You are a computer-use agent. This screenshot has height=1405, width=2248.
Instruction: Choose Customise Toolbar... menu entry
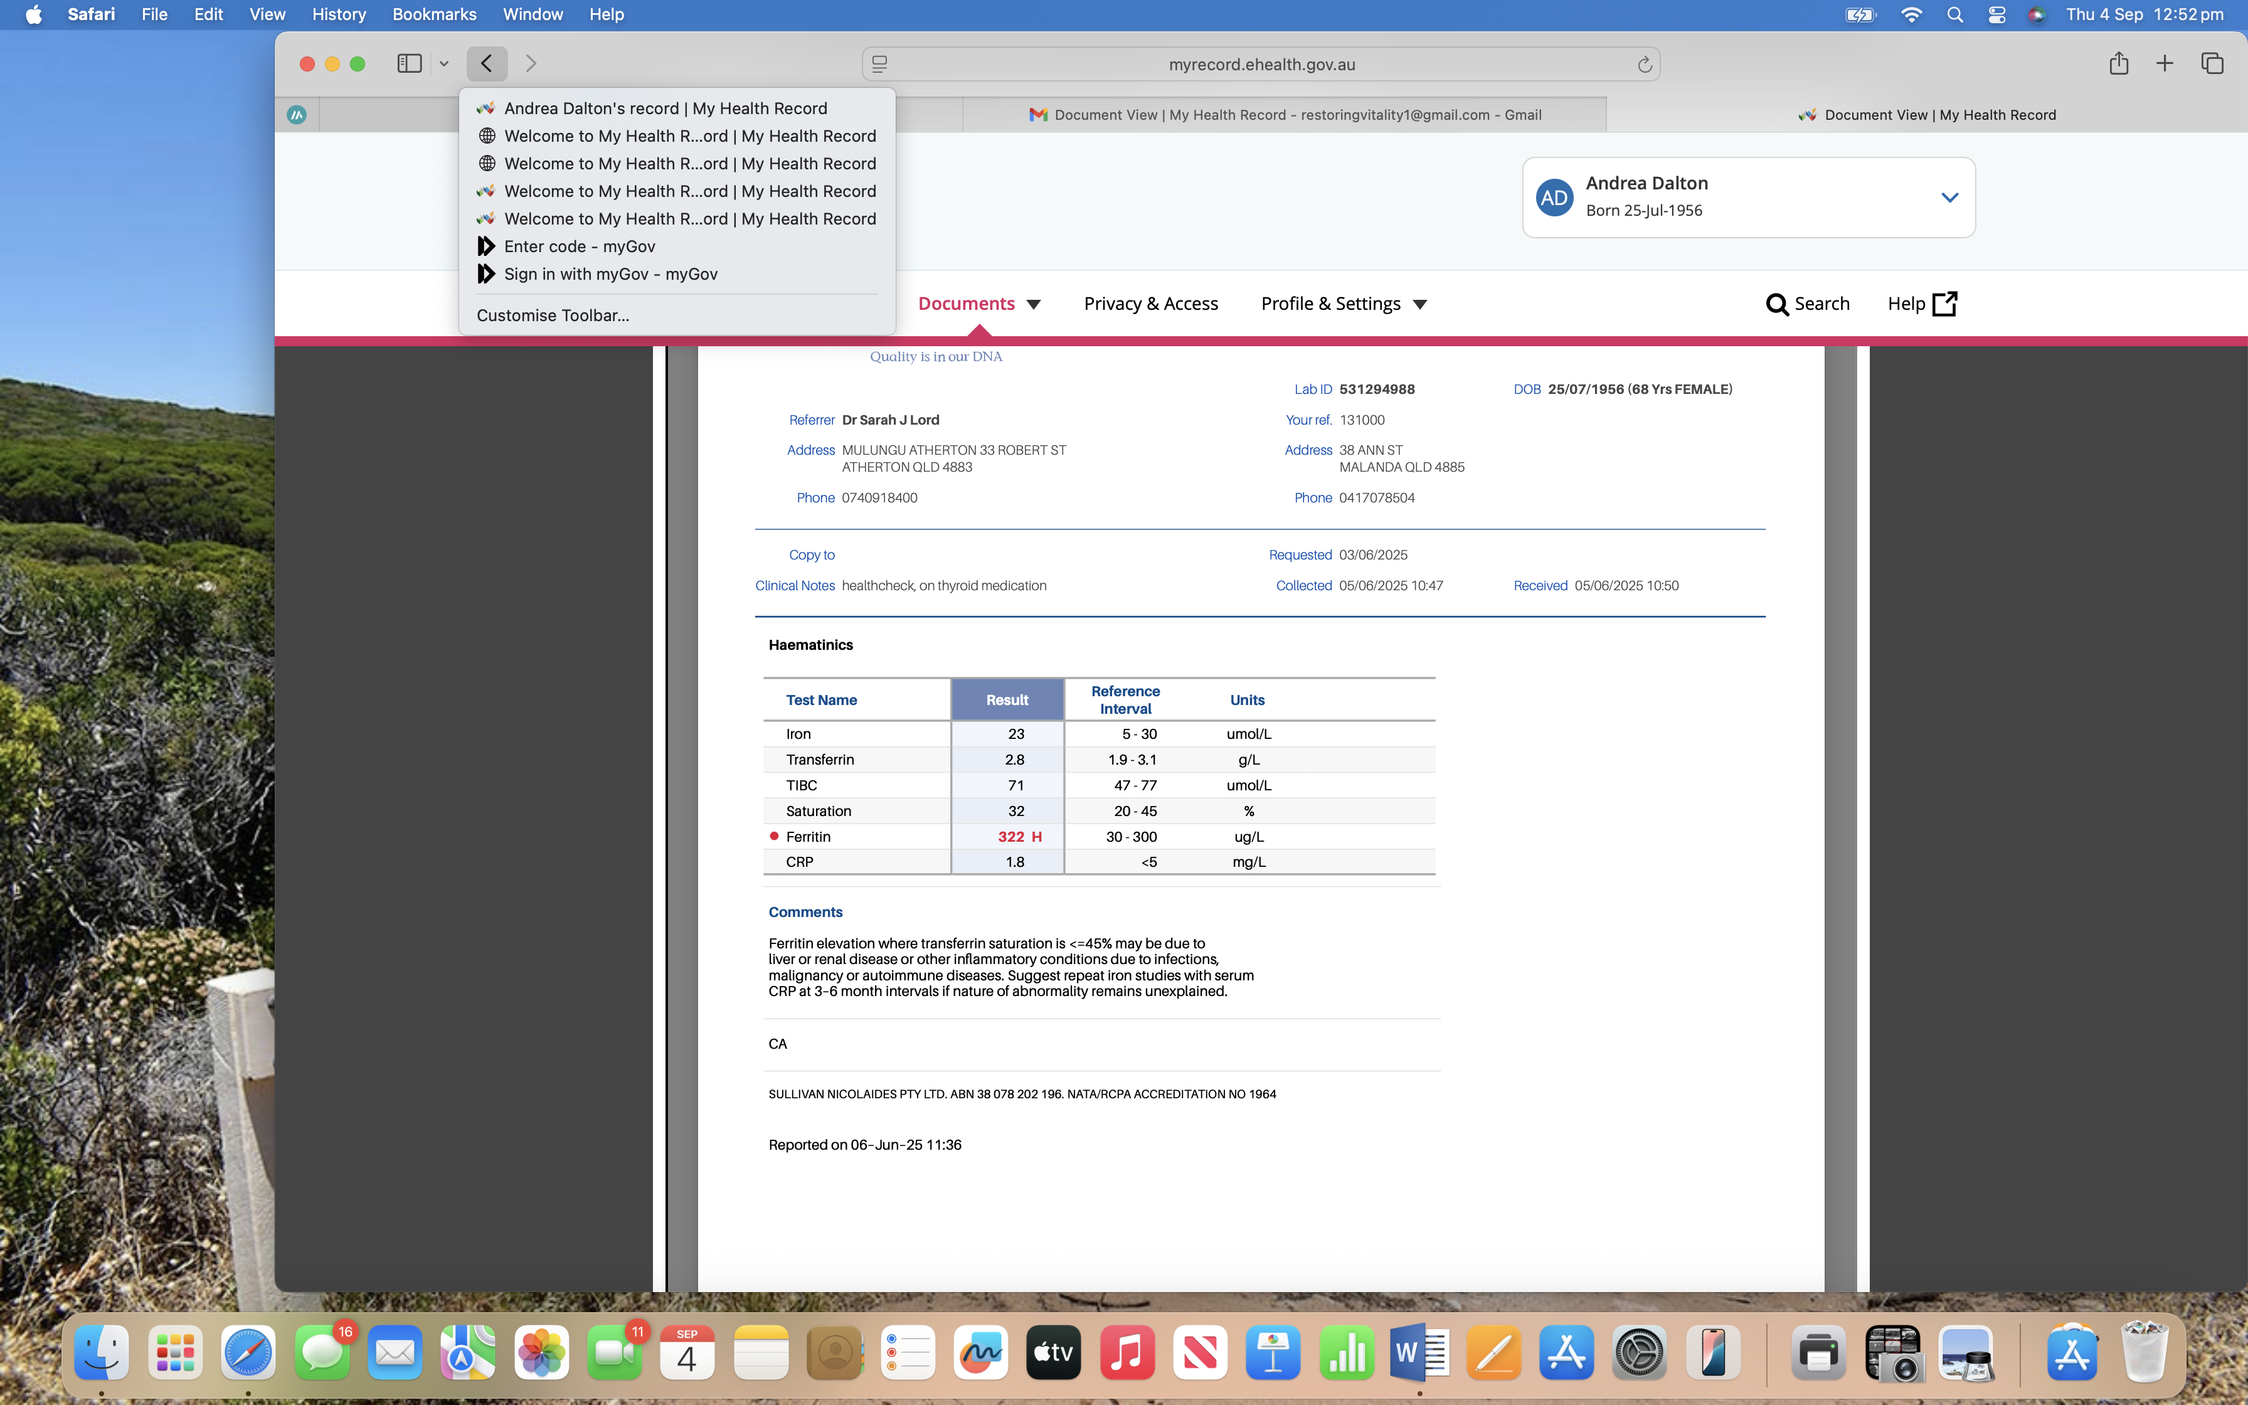pos(553,315)
